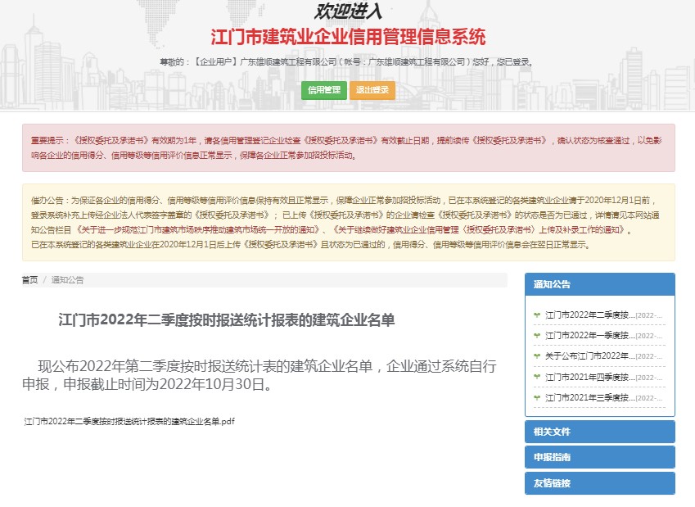Screen dimensions: 695x507
Task: Open sidebar notice 江门市2021年三季度按...
Action: pyautogui.click(x=589, y=397)
